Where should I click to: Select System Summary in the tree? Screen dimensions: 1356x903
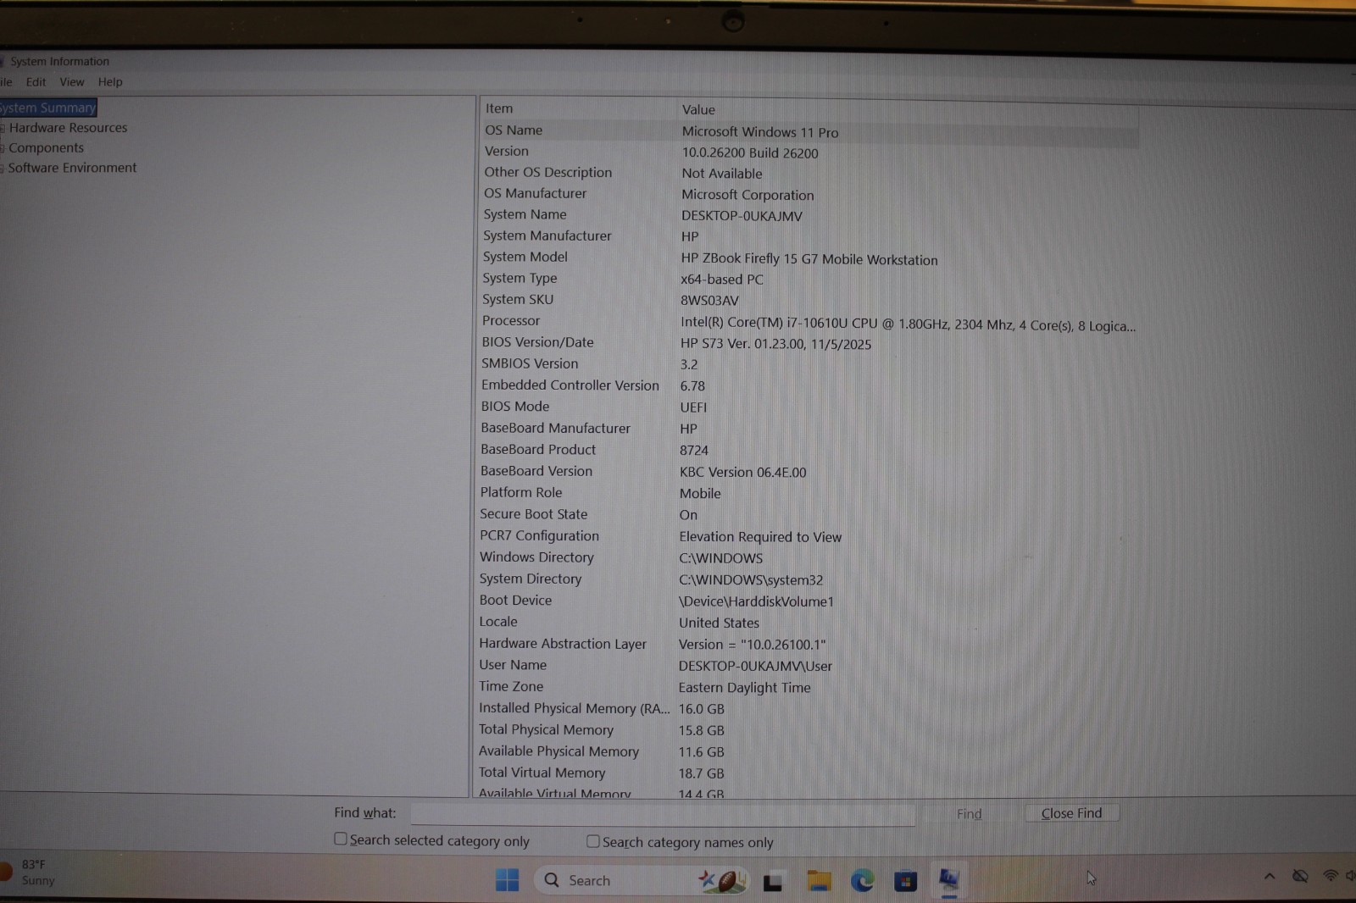(x=47, y=108)
